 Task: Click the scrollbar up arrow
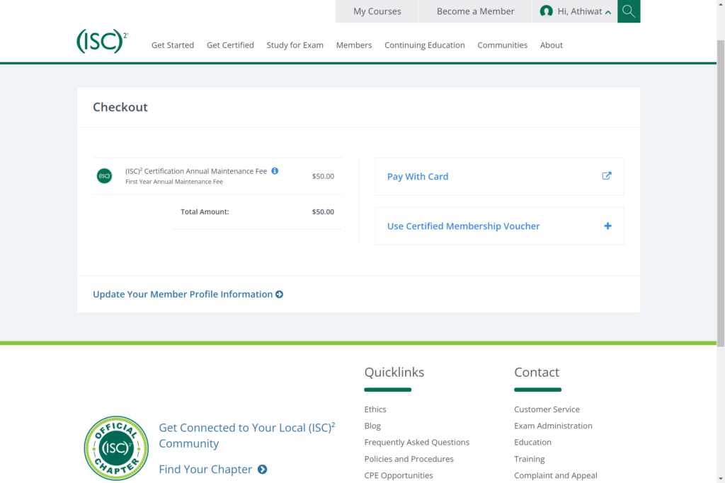[721, 4]
